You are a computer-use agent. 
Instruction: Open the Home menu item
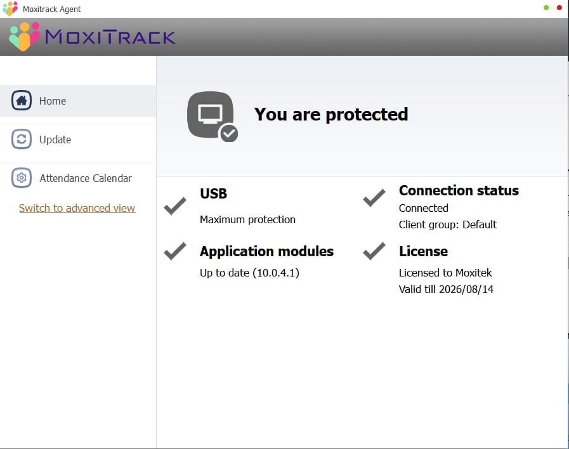tap(53, 101)
